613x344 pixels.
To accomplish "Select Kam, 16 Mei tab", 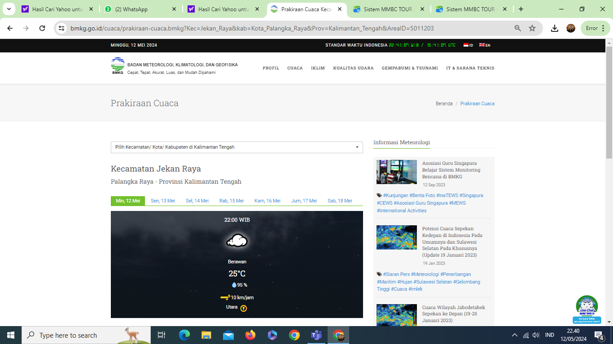I will 267,201.
